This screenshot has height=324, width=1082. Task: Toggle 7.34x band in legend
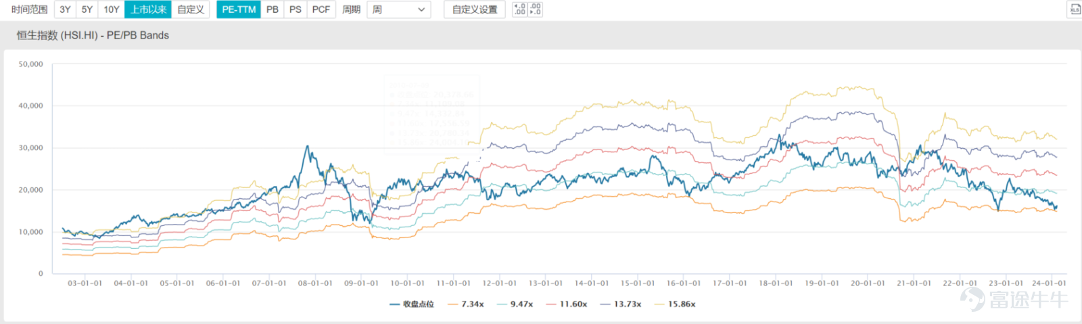[466, 304]
